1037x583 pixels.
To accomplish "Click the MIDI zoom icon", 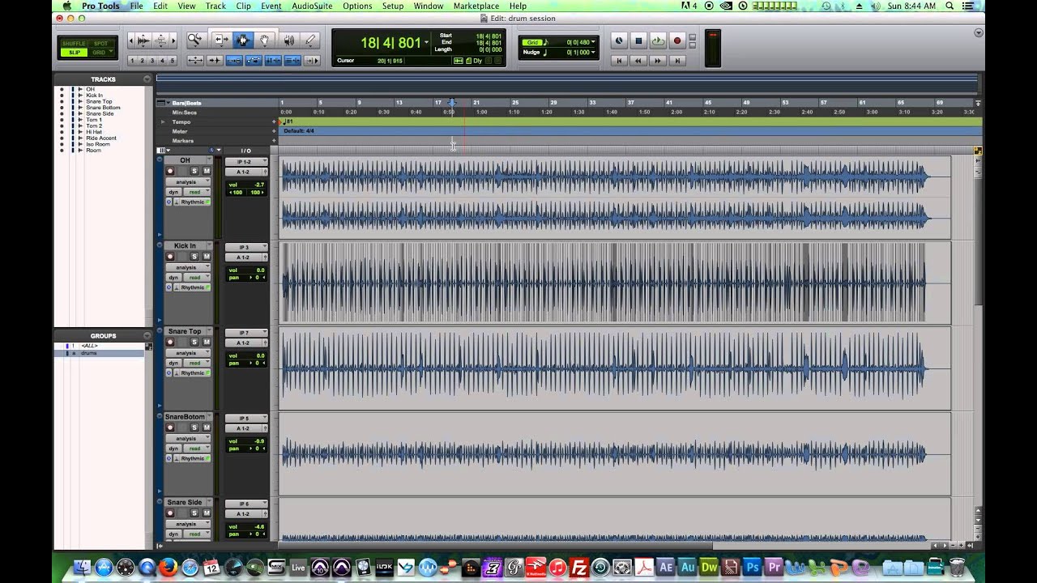I will pyautogui.click(x=161, y=40).
